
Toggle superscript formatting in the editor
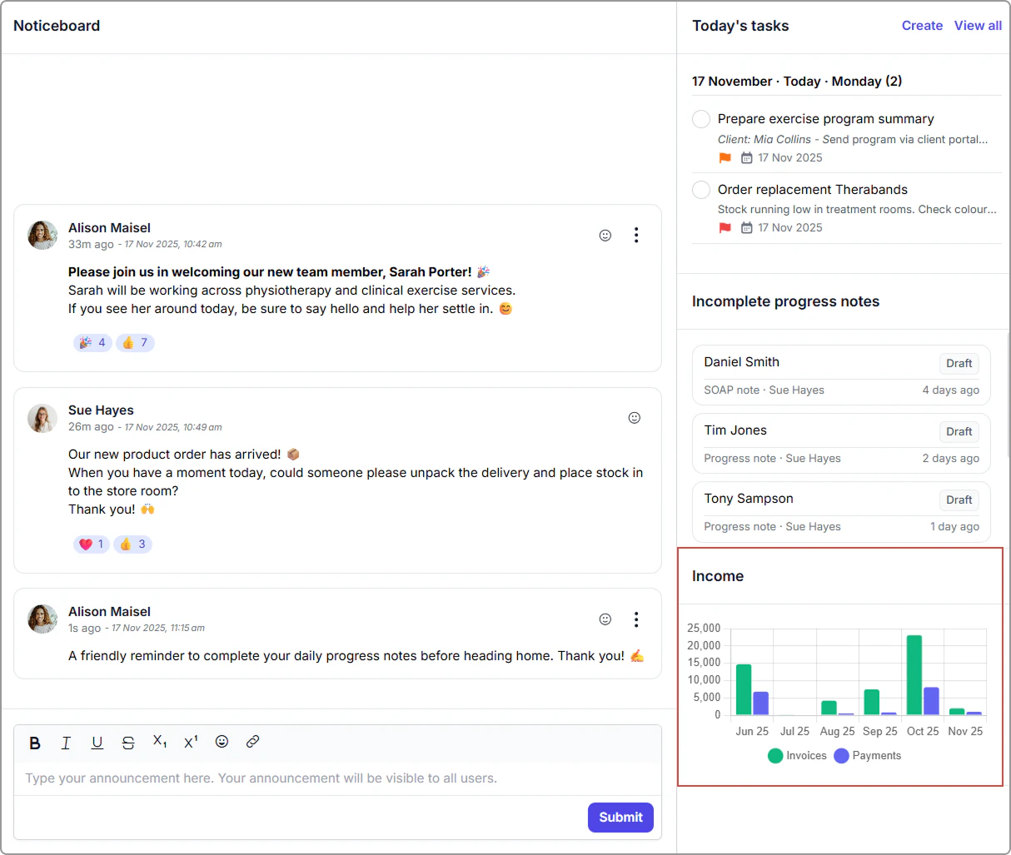pos(191,742)
